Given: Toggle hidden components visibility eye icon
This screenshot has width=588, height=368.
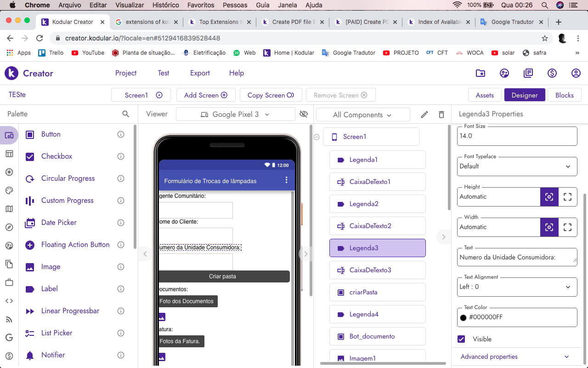Looking at the screenshot, I should click(303, 114).
